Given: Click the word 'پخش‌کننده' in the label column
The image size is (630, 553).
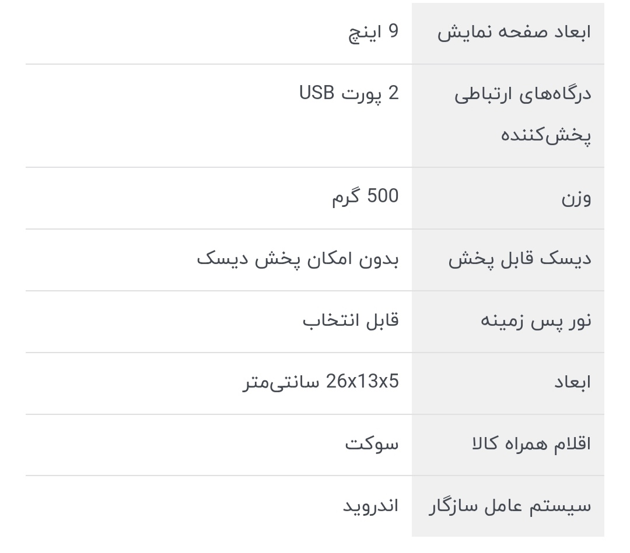Looking at the screenshot, I should tap(546, 135).
